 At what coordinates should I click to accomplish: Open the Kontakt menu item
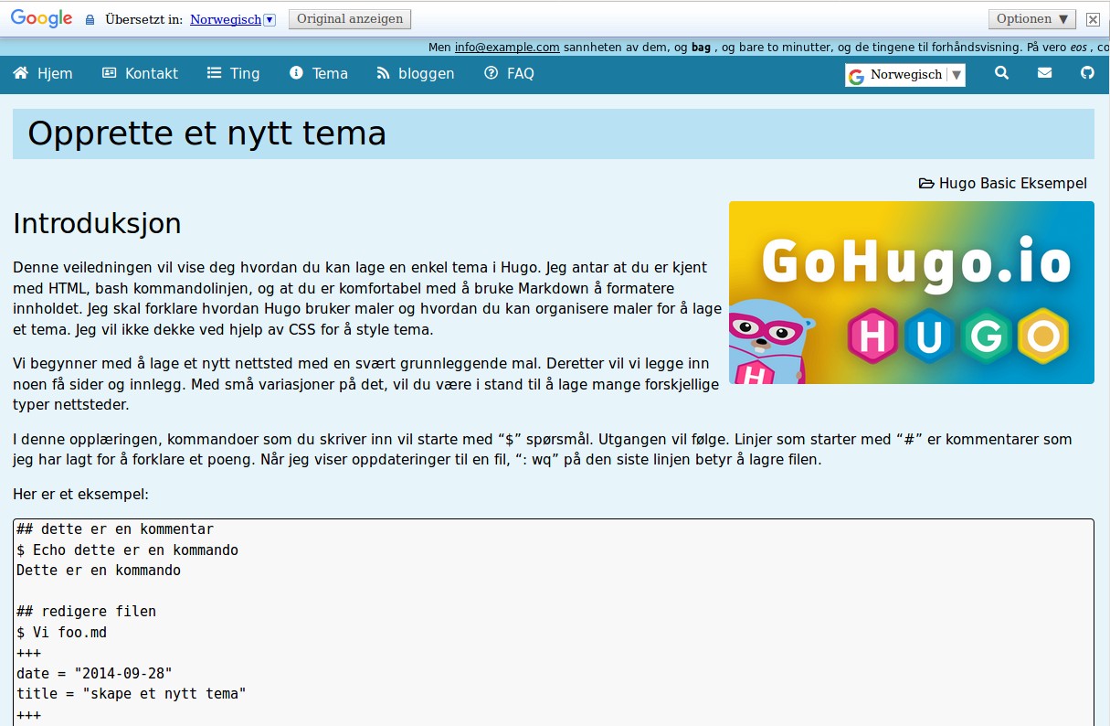[140, 73]
